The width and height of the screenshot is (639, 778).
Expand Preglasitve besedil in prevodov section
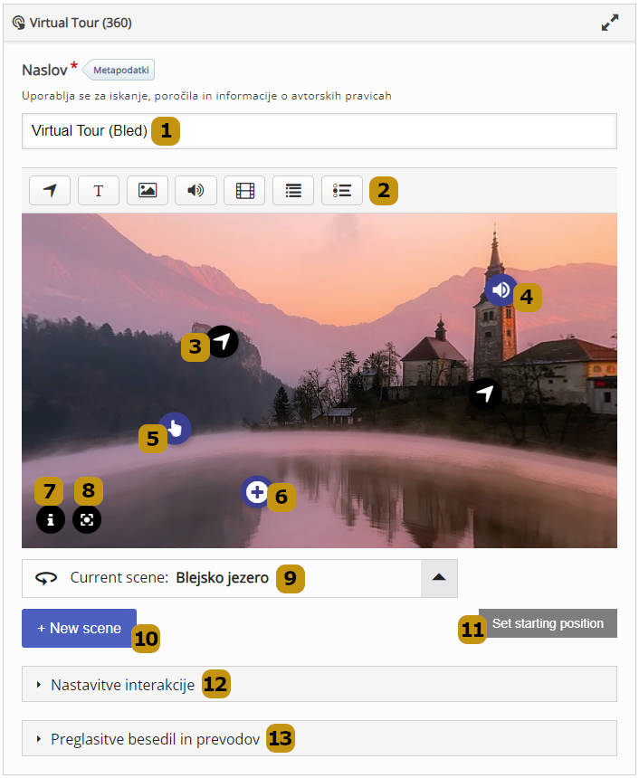coord(319,738)
